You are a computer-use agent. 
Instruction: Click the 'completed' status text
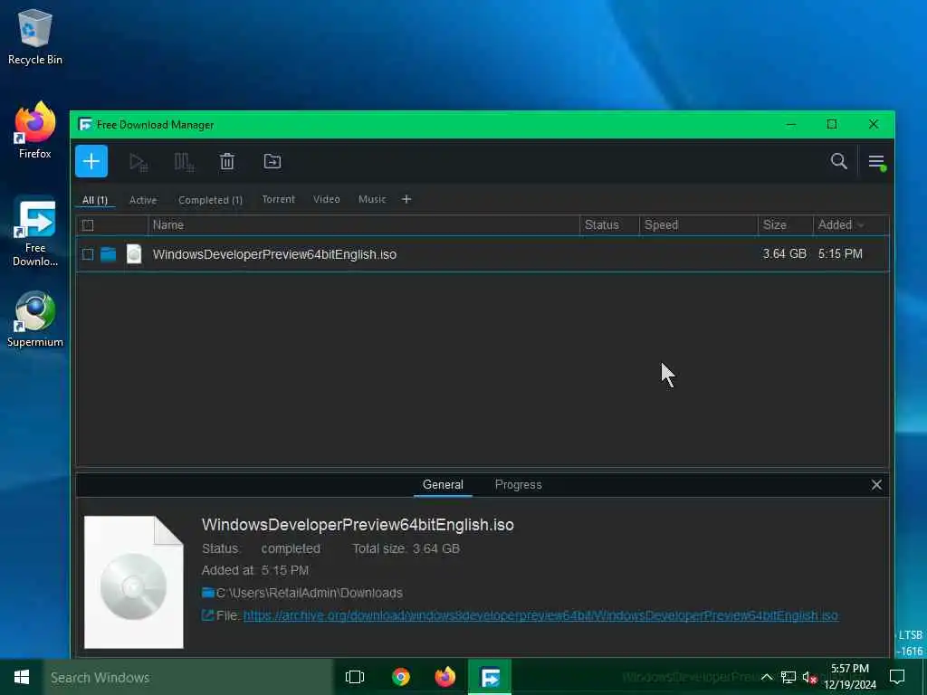pos(291,549)
